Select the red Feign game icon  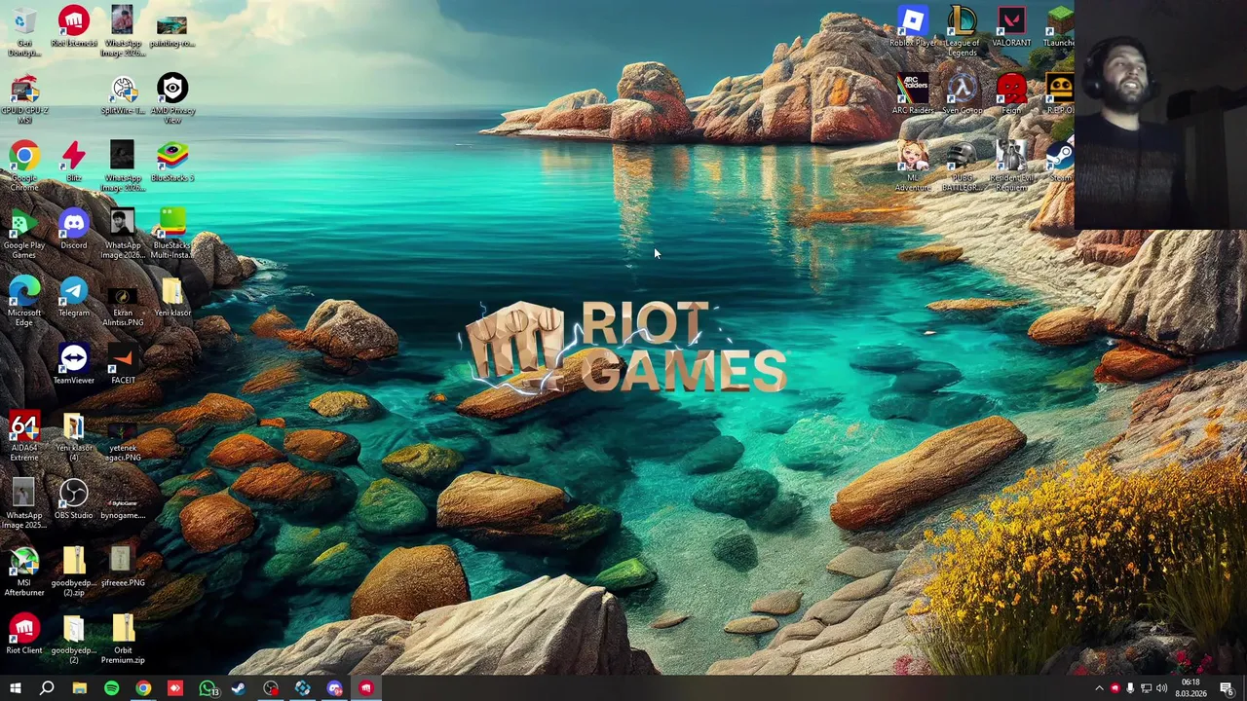(x=1011, y=94)
